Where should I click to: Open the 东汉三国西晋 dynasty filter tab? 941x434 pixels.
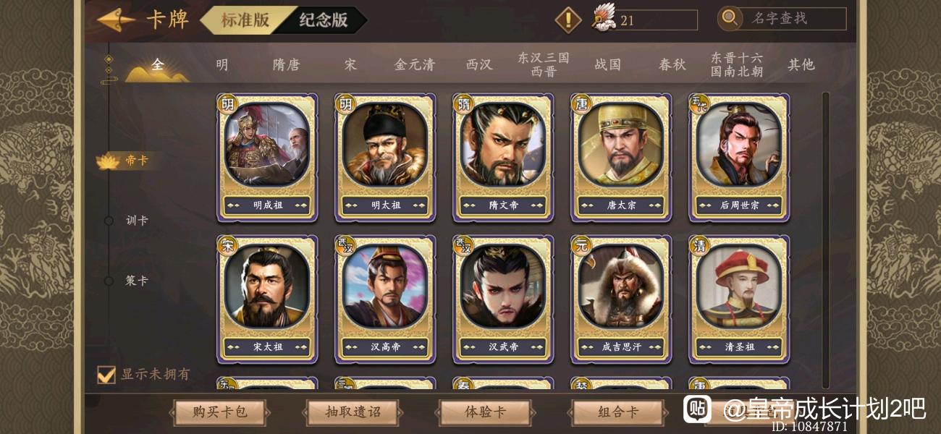[x=543, y=64]
